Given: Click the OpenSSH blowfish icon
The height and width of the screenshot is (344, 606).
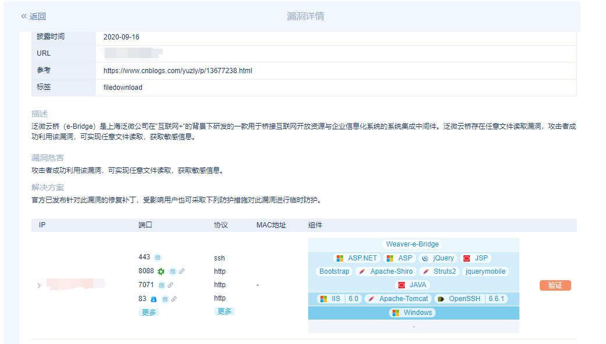Looking at the screenshot, I should coord(441,299).
